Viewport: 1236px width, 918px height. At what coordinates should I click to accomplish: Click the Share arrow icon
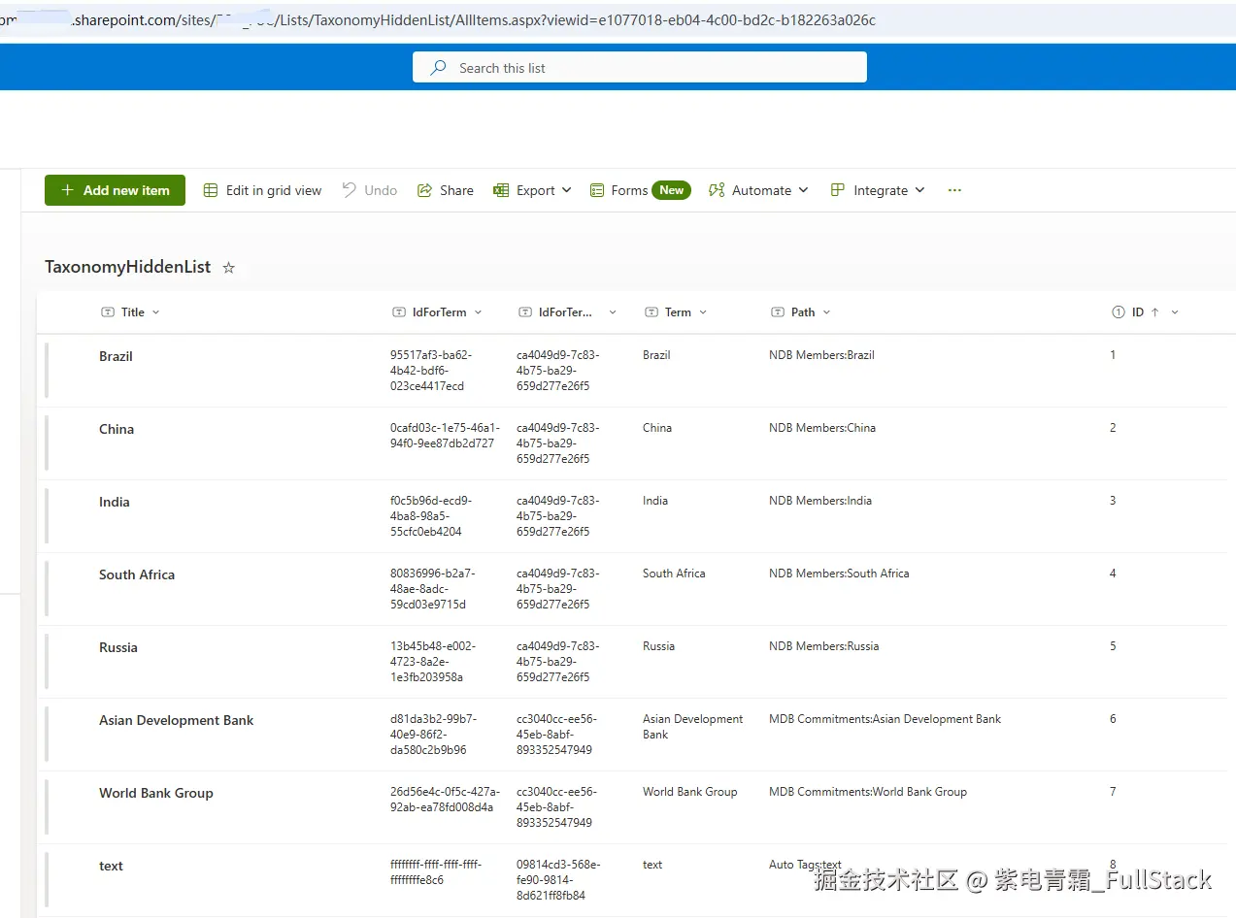pyautogui.click(x=424, y=190)
